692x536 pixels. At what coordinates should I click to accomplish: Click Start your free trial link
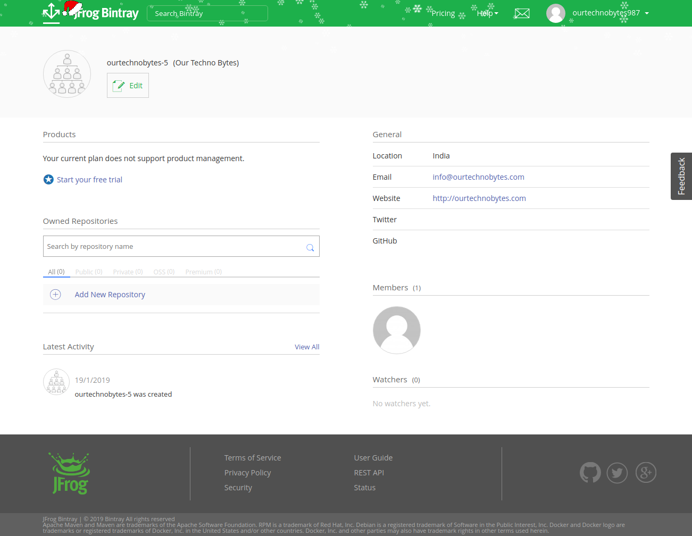(89, 180)
